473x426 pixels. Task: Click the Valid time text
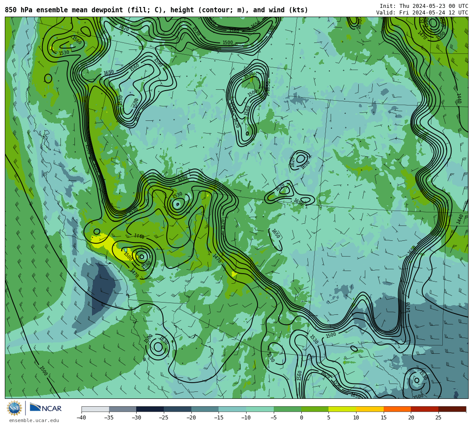422,13
